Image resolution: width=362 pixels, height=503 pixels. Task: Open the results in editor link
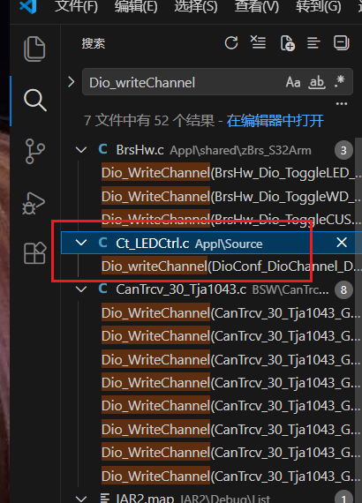point(275,121)
